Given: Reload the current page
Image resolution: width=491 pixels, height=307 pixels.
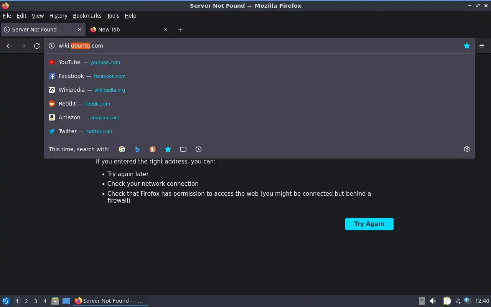Looking at the screenshot, I should click(37, 46).
